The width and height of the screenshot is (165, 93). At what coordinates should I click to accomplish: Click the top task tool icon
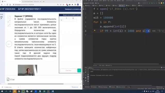[x=9, y=17]
